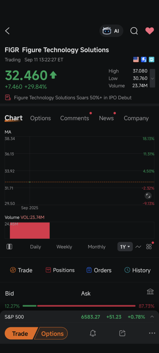159x353 pixels.
Task: Open the 1Y range dropdown
Action: [125, 247]
